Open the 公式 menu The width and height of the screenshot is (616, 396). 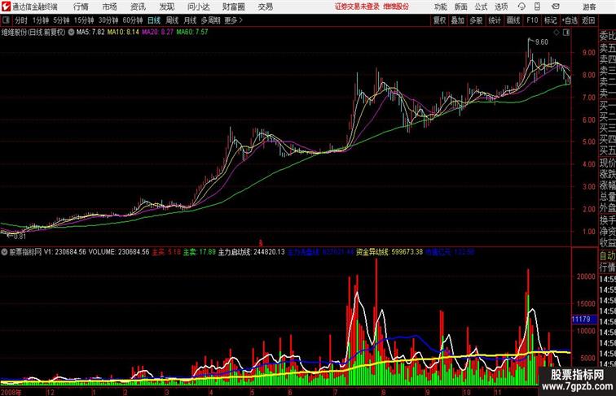pyautogui.click(x=481, y=7)
